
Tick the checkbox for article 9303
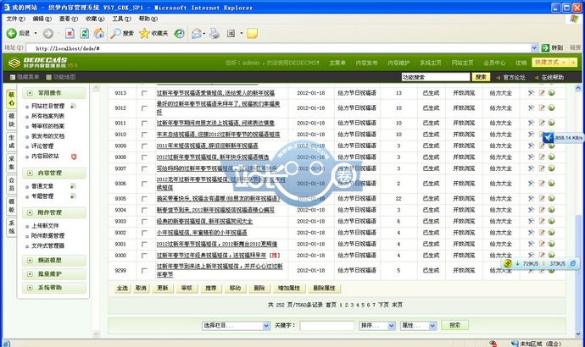point(144,222)
